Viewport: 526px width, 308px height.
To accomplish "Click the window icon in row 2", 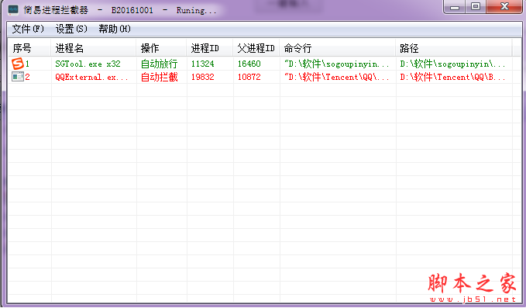I will pyautogui.click(x=18, y=77).
